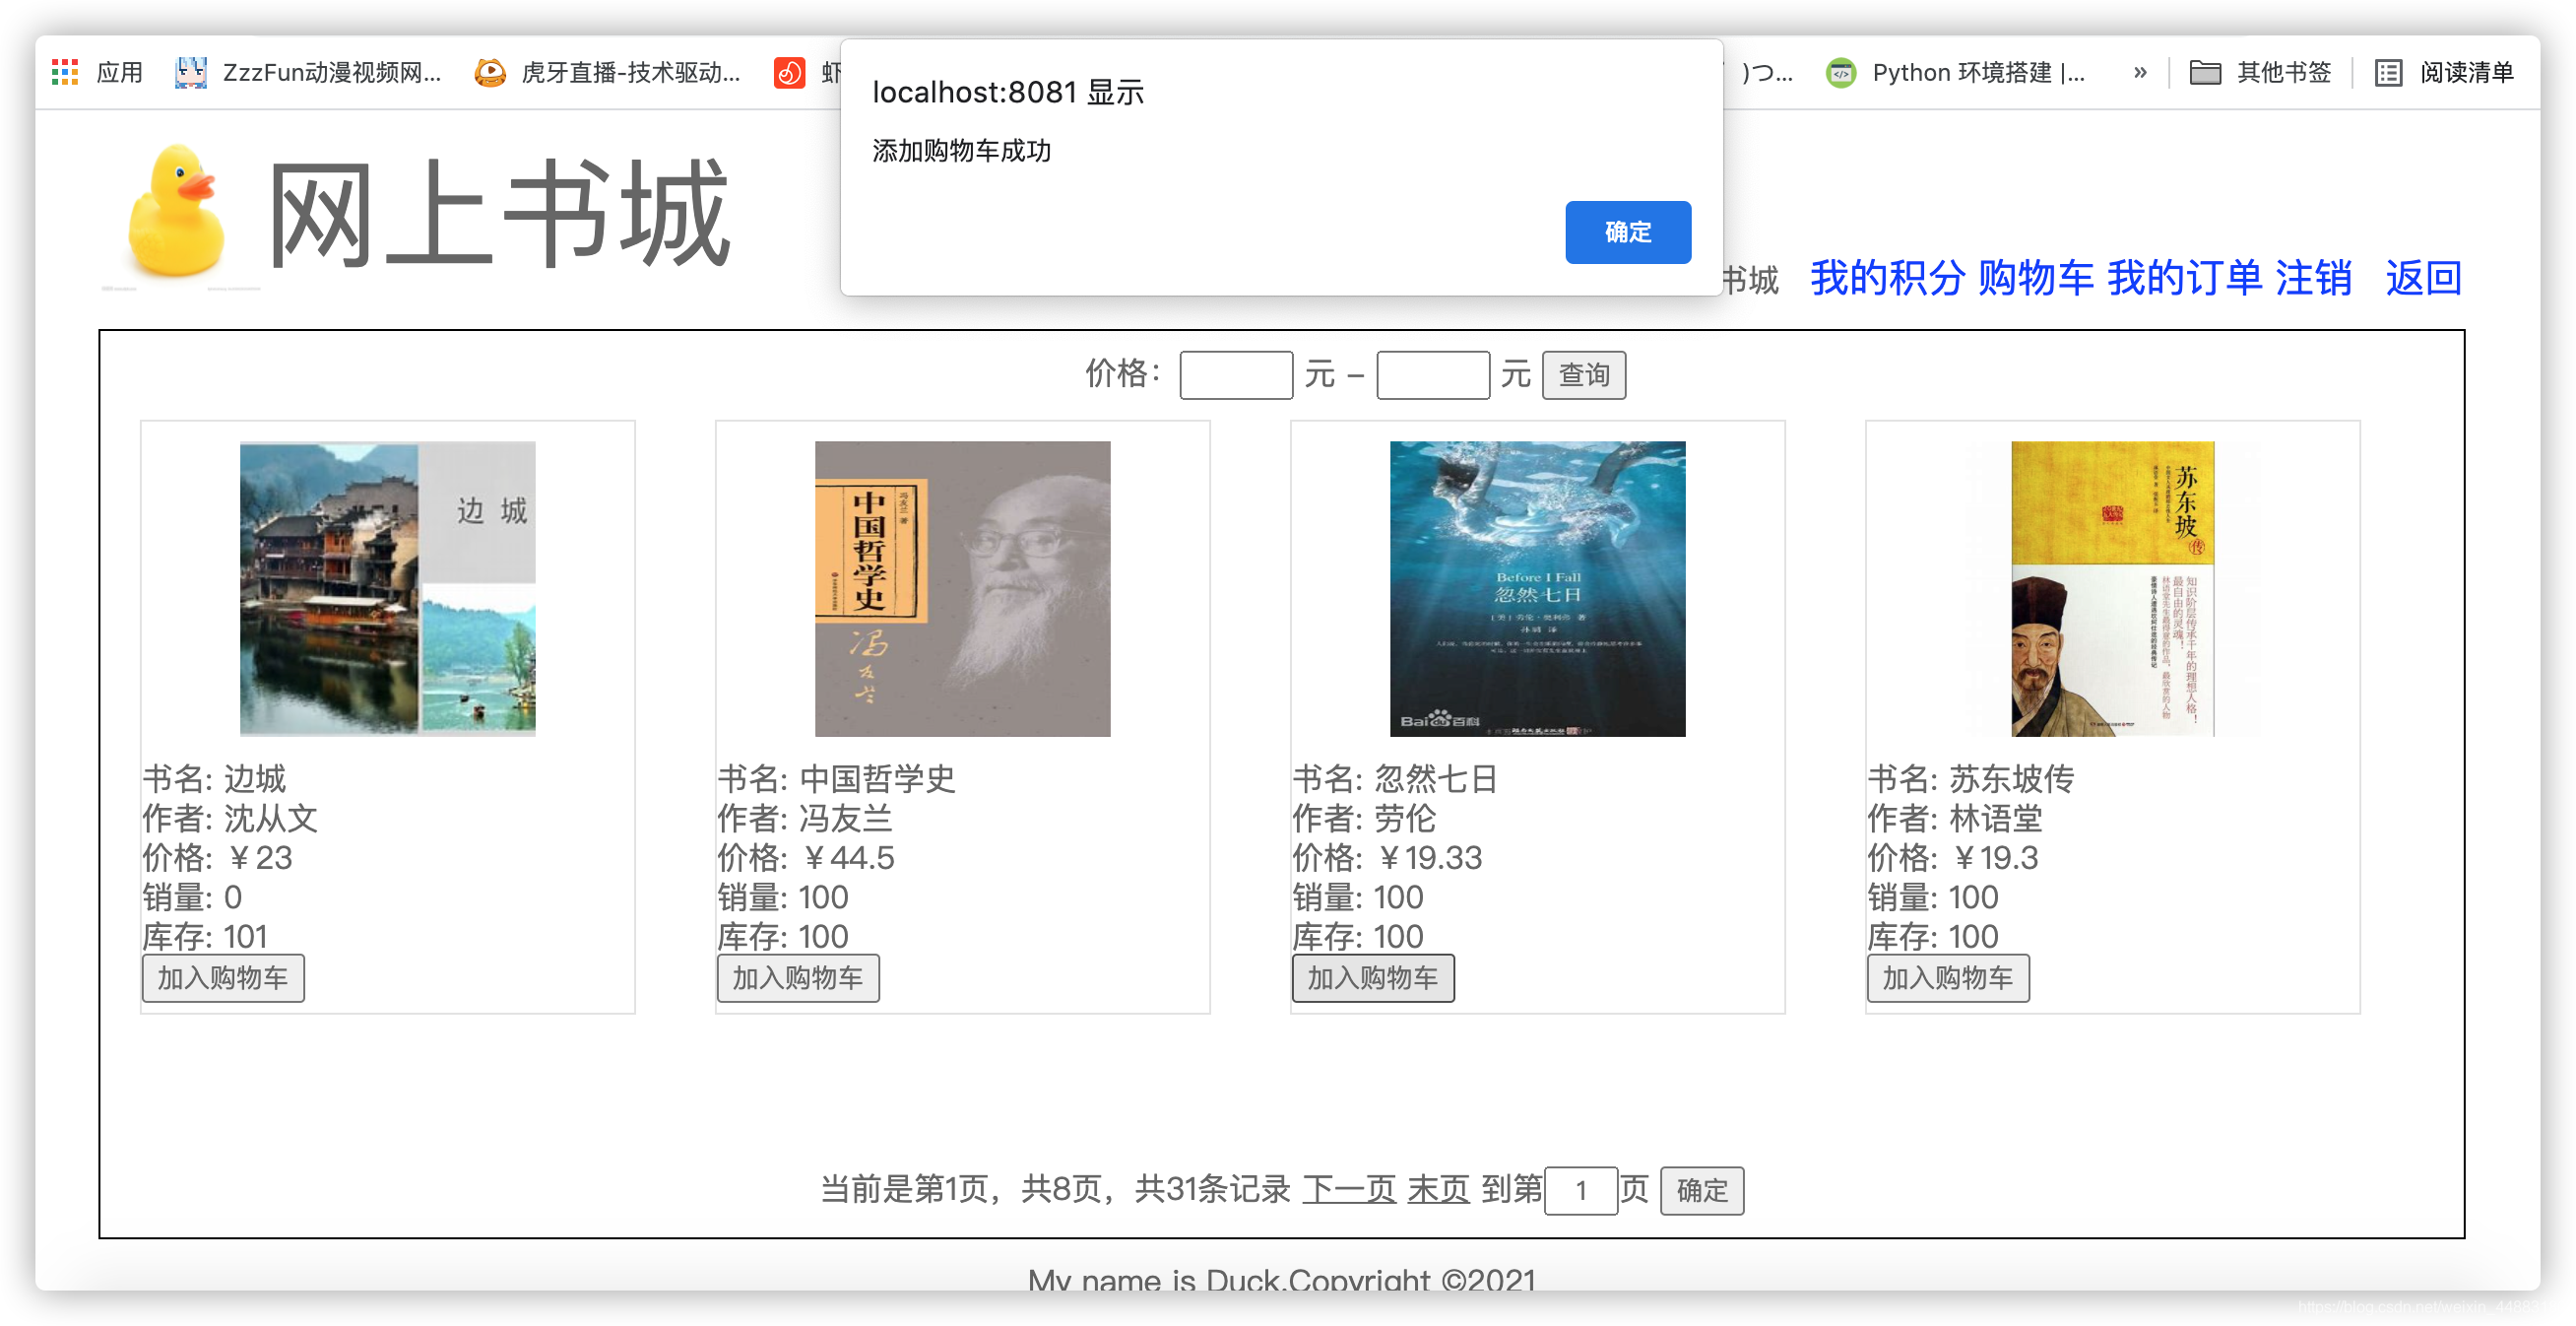This screenshot has height=1326, width=2576.
Task: Open the 购物车 link
Action: pyautogui.click(x=2035, y=277)
